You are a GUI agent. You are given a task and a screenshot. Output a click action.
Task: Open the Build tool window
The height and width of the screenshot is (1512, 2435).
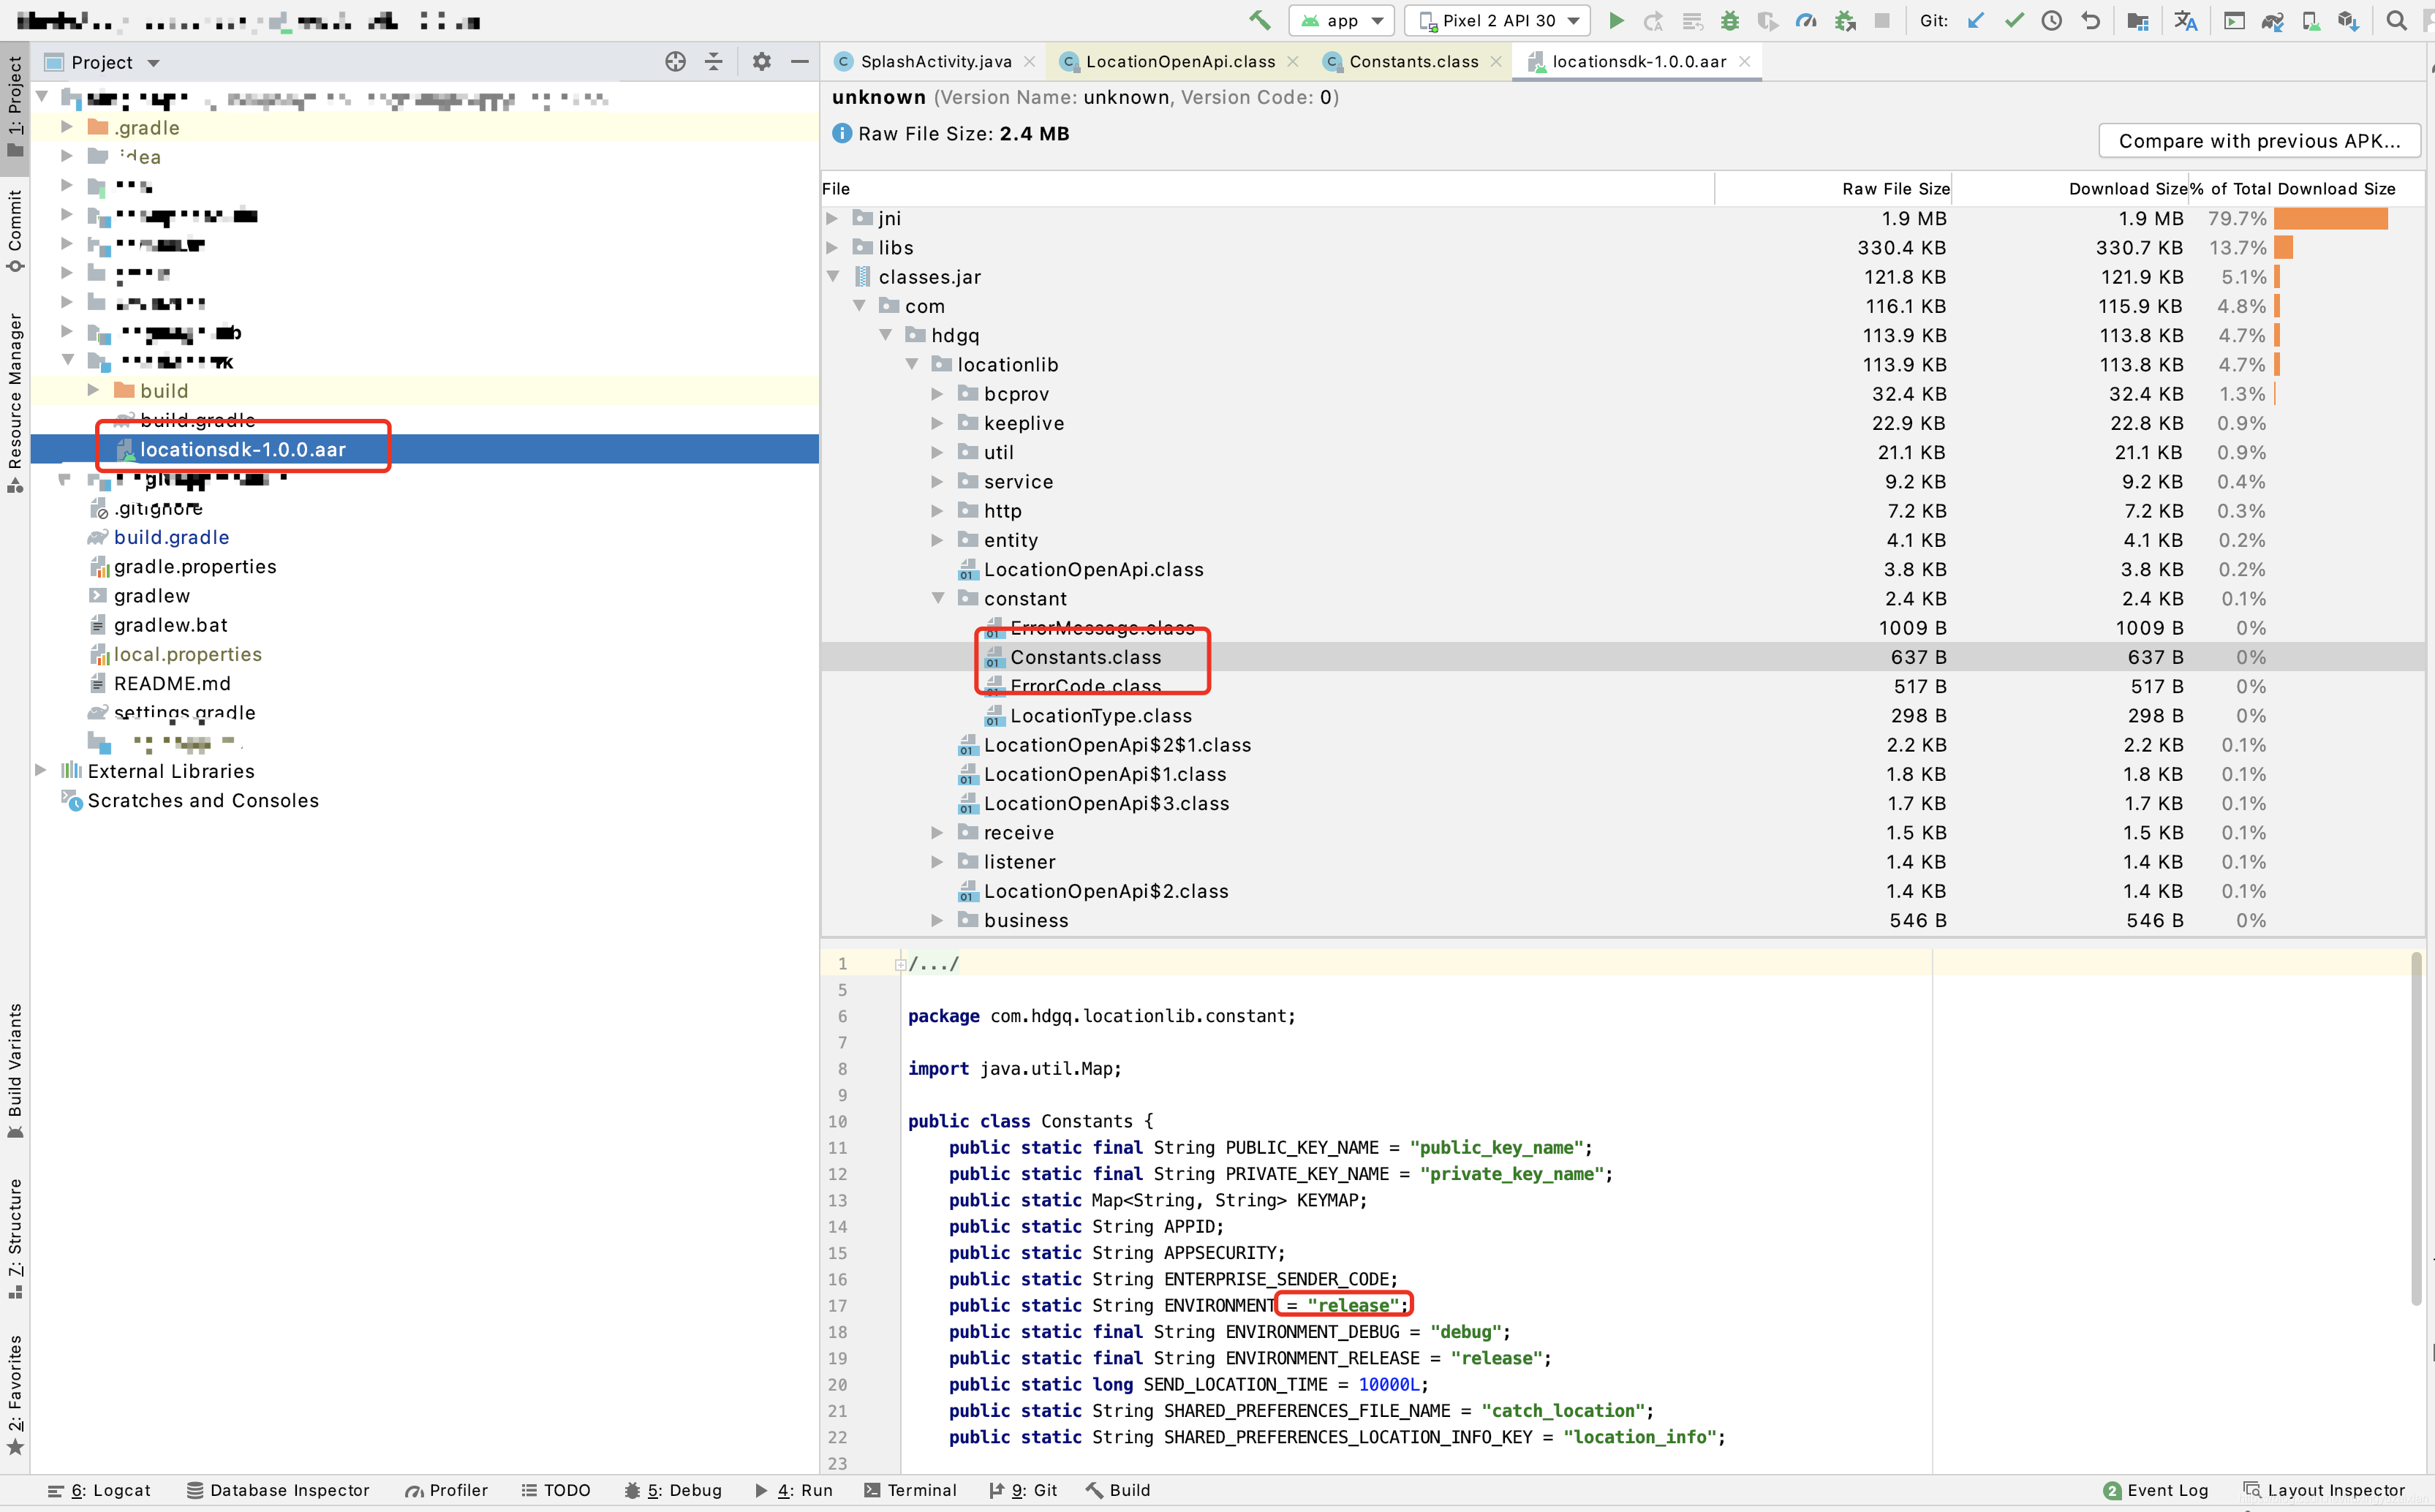(1118, 1490)
